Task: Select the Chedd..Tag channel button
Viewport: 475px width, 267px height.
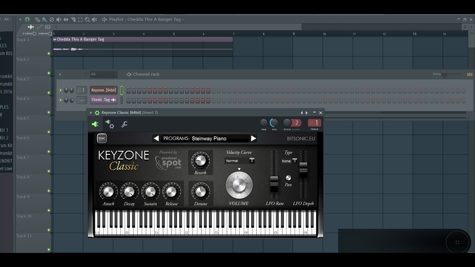Action: pos(104,100)
